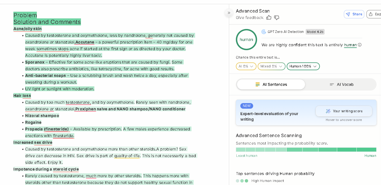Click the Give feedback text
This screenshot has height=185, width=381.
click(250, 18)
